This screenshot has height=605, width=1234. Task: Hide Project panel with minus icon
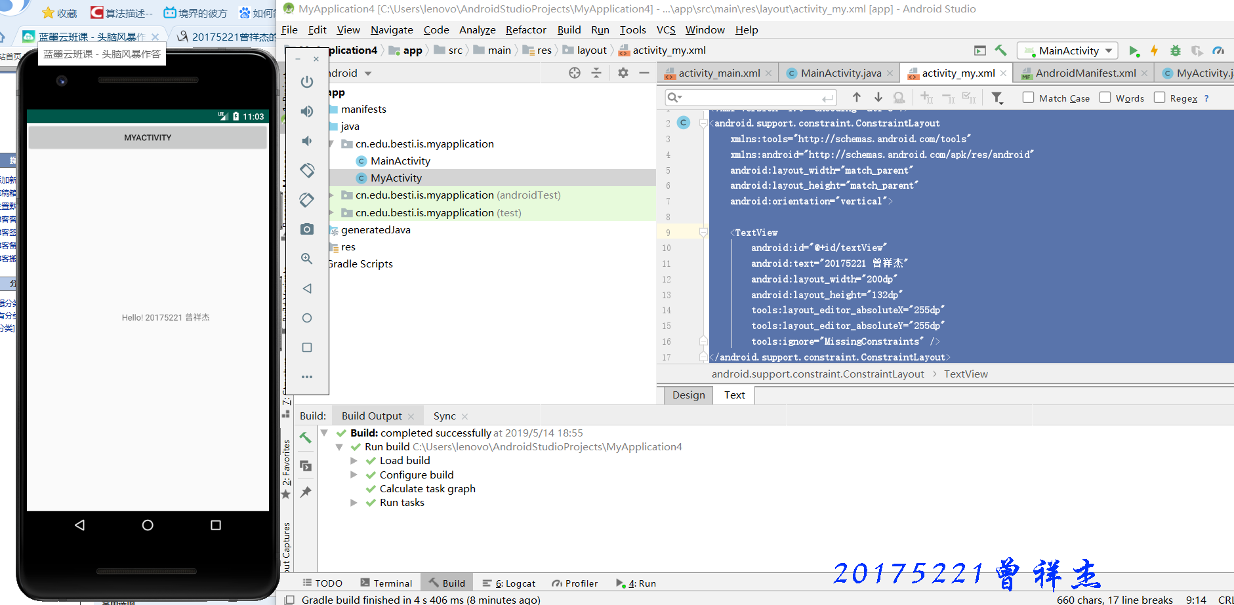click(644, 73)
